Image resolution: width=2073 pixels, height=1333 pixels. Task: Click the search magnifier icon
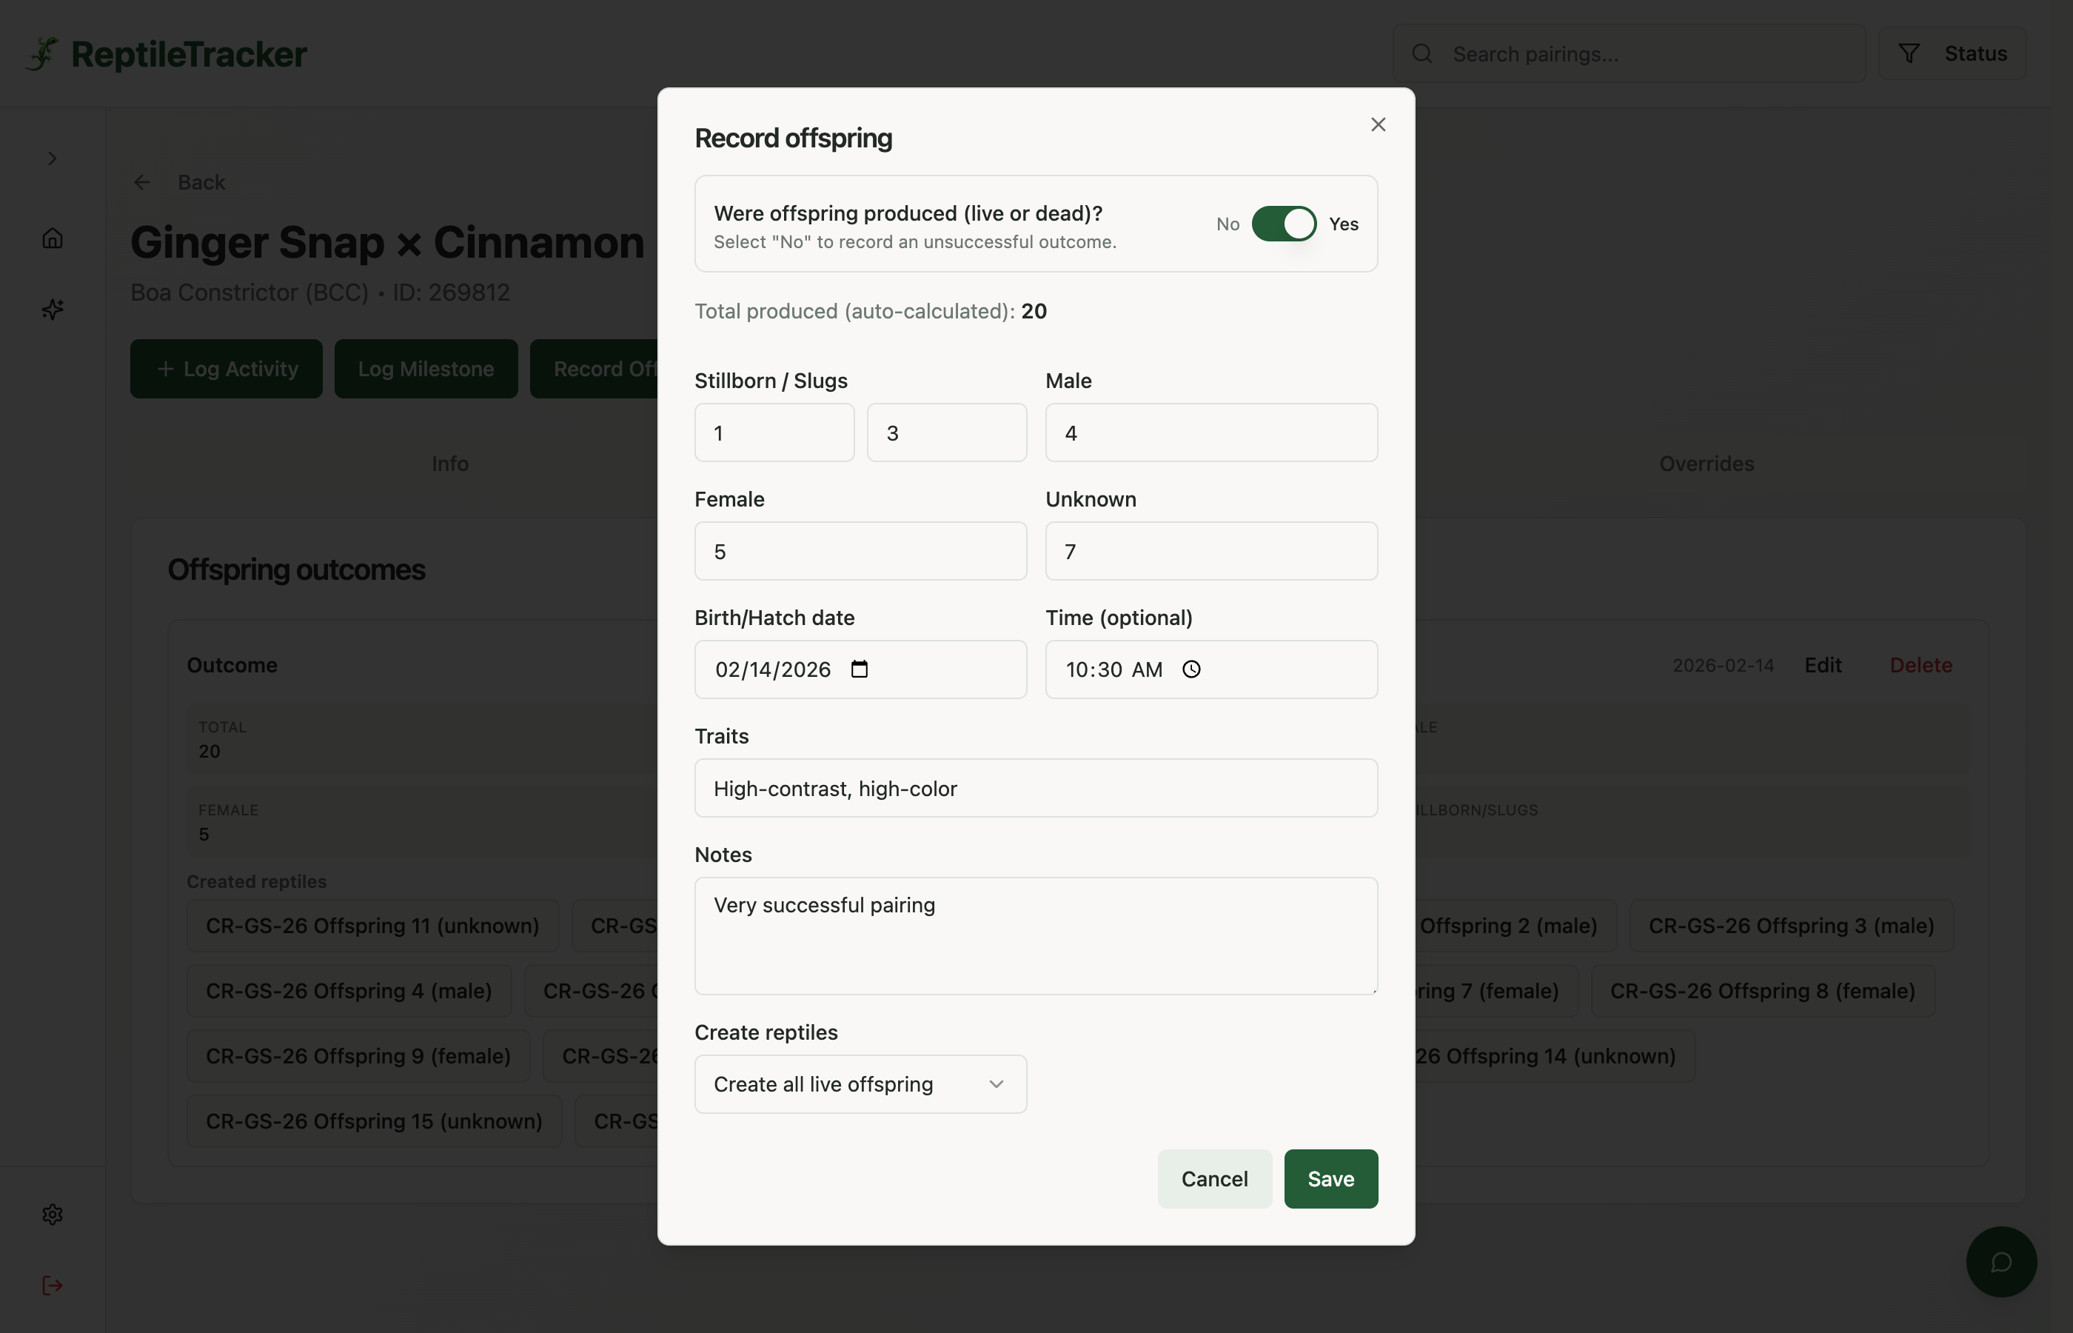tap(1421, 53)
